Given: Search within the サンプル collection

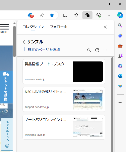Looking at the screenshot, I should [x=89, y=50].
